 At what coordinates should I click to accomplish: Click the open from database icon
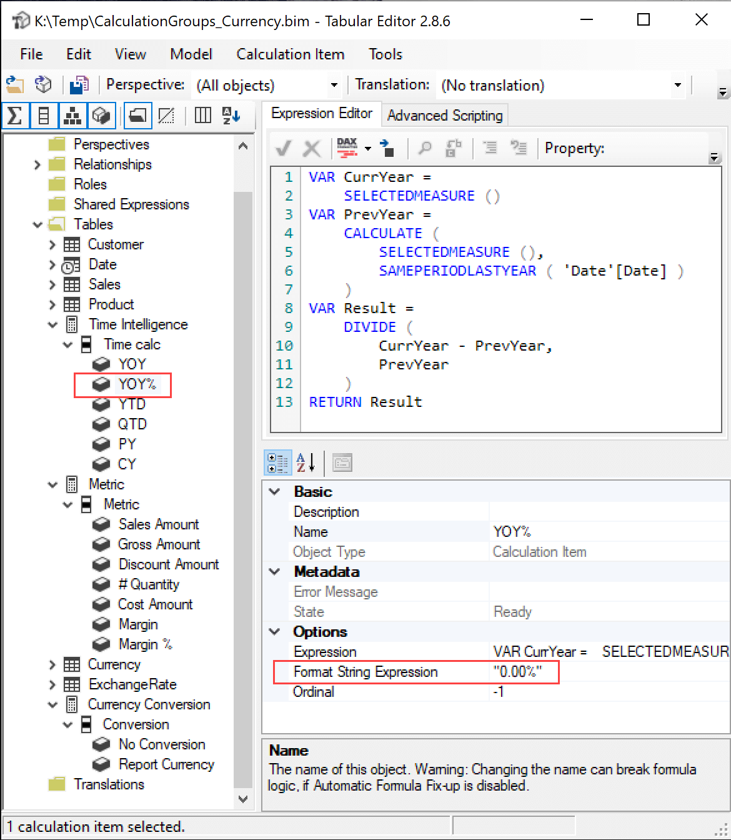point(42,84)
